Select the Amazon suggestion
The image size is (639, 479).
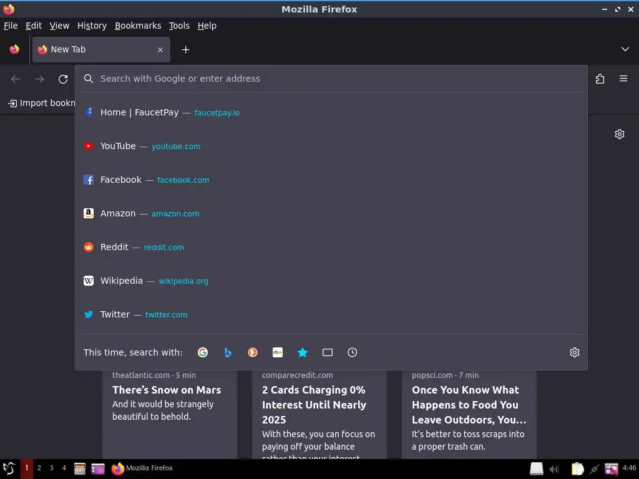(x=331, y=213)
